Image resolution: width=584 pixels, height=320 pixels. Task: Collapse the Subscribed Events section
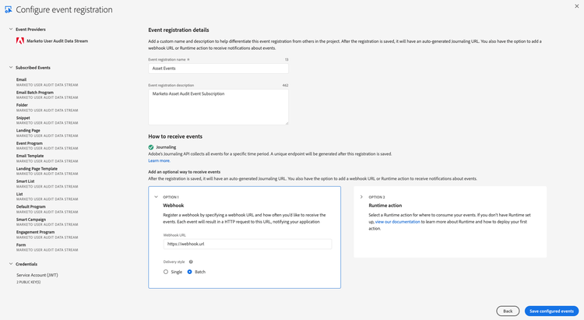[x=11, y=68]
